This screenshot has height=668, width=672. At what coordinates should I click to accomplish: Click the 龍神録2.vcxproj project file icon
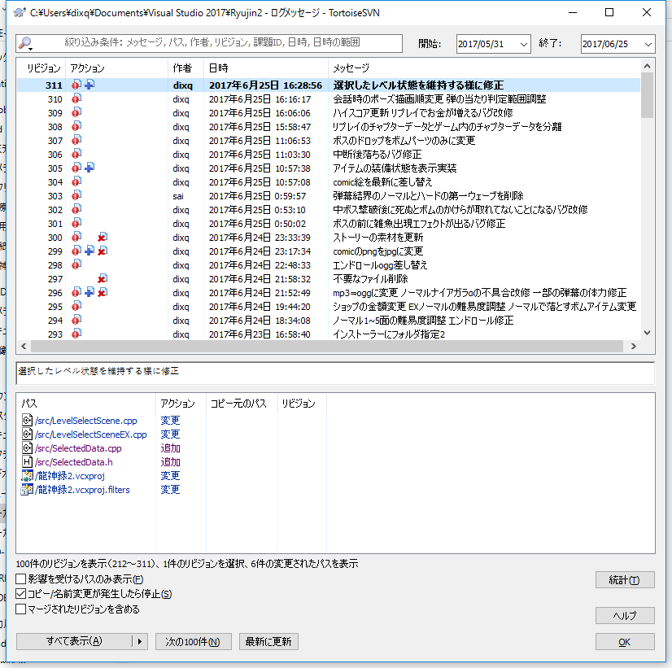point(27,476)
